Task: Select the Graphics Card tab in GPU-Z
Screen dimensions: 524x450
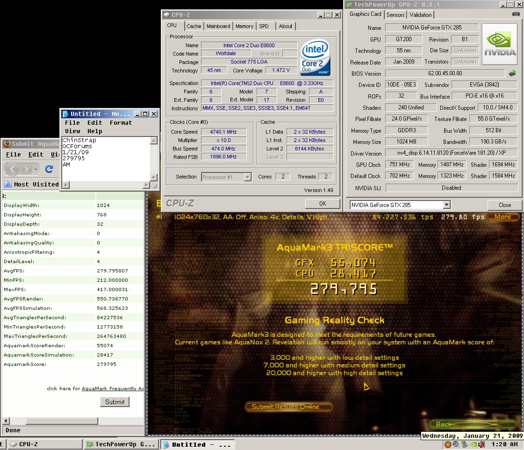Action: pyautogui.click(x=365, y=14)
